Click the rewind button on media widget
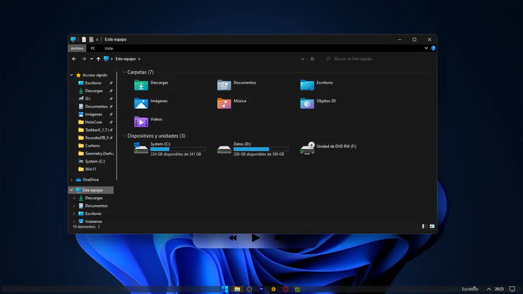Viewport: 523px width, 294px height. [233, 238]
